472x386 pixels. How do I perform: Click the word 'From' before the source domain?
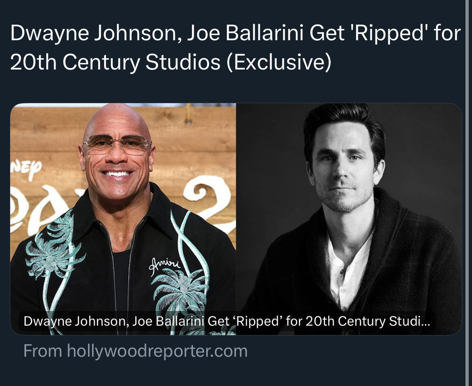point(43,351)
